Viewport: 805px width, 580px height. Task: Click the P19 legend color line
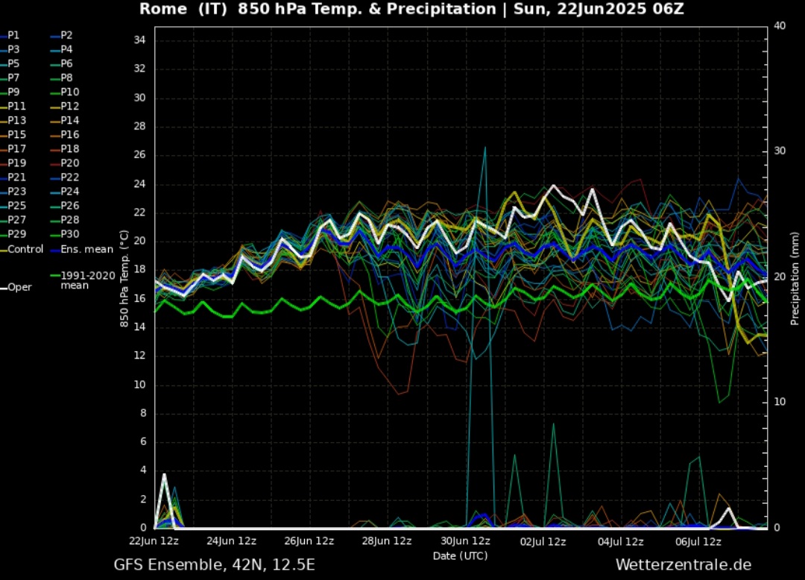coord(3,163)
